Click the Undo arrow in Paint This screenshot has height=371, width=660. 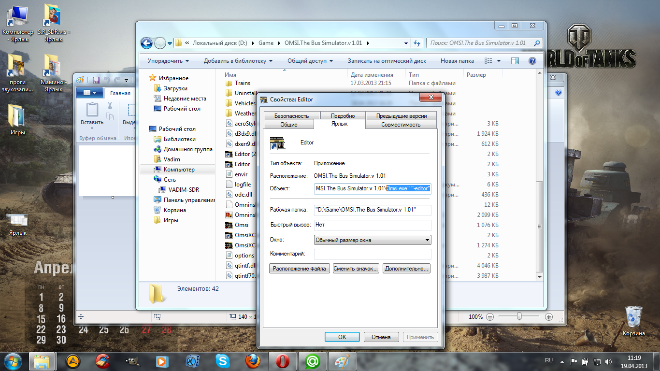coord(107,80)
